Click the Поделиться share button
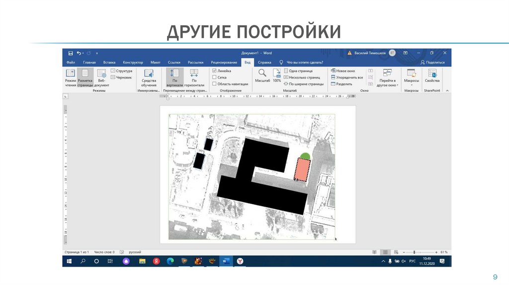The height and width of the screenshot is (285, 509). click(x=432, y=62)
